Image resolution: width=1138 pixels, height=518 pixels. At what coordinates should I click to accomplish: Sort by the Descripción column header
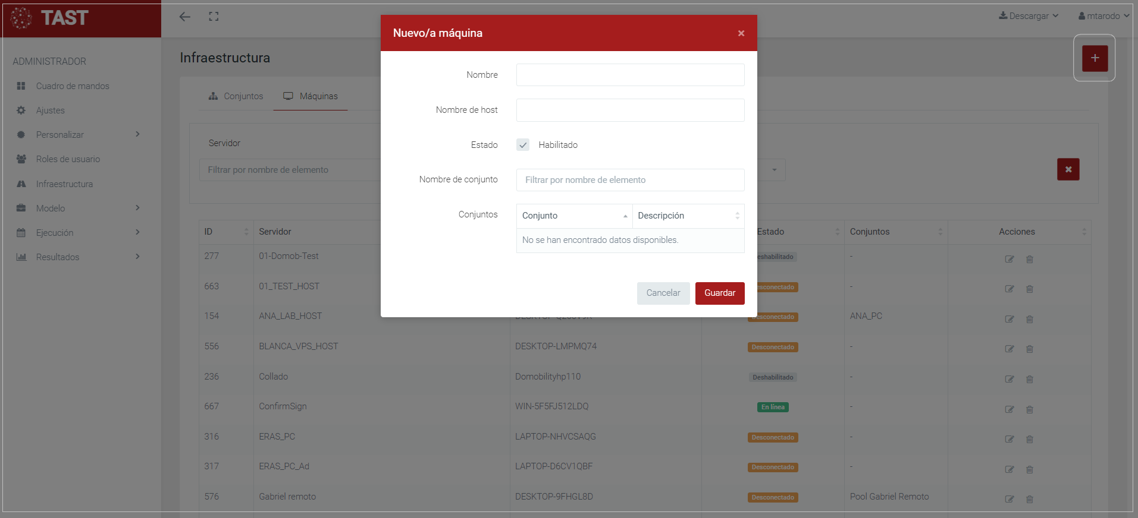pos(688,216)
